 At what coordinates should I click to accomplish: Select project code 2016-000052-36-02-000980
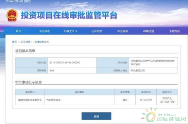tap(65, 62)
